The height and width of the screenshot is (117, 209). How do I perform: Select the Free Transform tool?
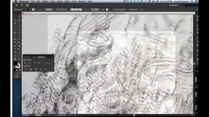coord(19,39)
